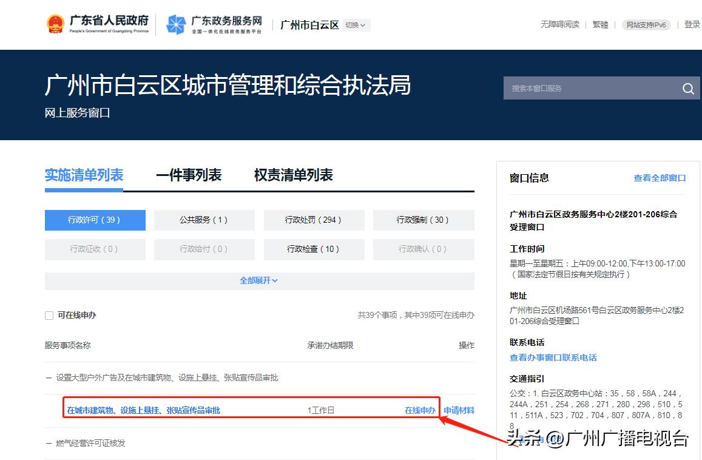Viewport: 702px width, 460px height.
Task: Click the search magnifier icon
Action: (688, 88)
